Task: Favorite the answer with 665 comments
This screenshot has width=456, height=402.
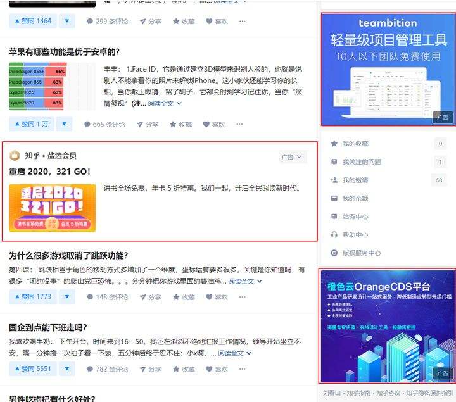Action: click(180, 124)
